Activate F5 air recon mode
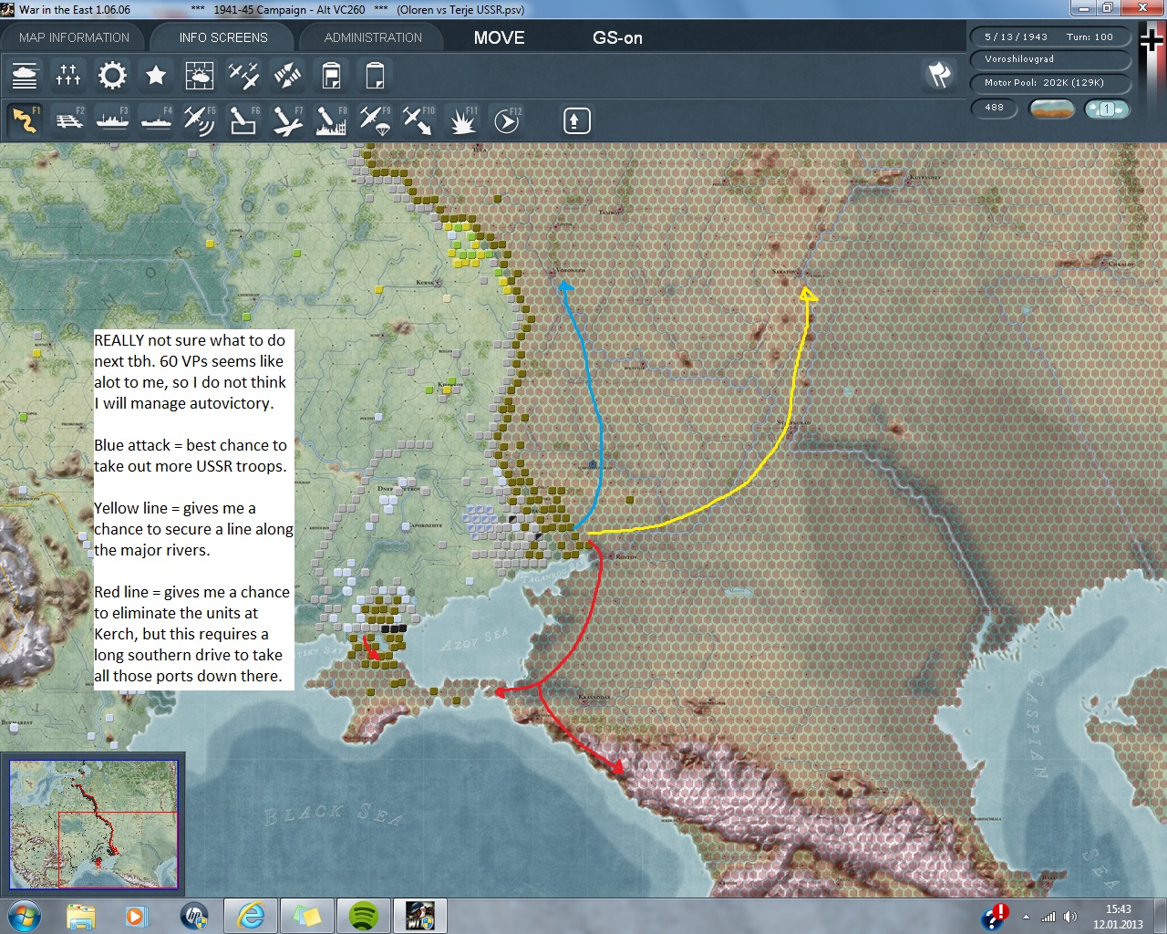 (200, 120)
